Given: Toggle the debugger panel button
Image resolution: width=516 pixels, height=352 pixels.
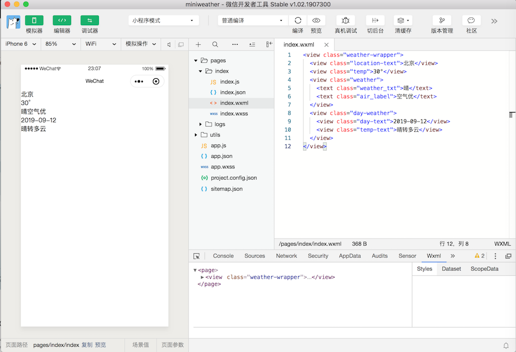Looking at the screenshot, I should (89, 21).
